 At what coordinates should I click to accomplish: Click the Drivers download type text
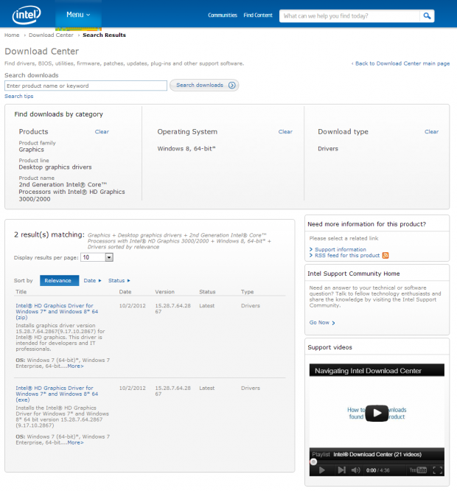328,149
